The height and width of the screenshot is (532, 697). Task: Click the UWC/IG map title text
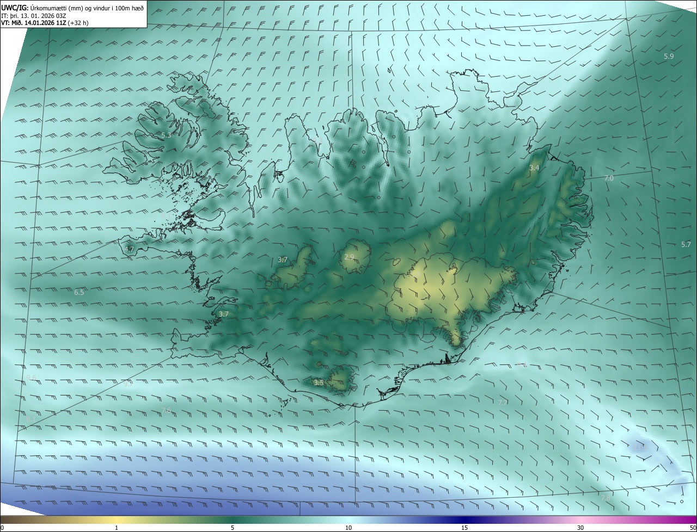[72, 8]
